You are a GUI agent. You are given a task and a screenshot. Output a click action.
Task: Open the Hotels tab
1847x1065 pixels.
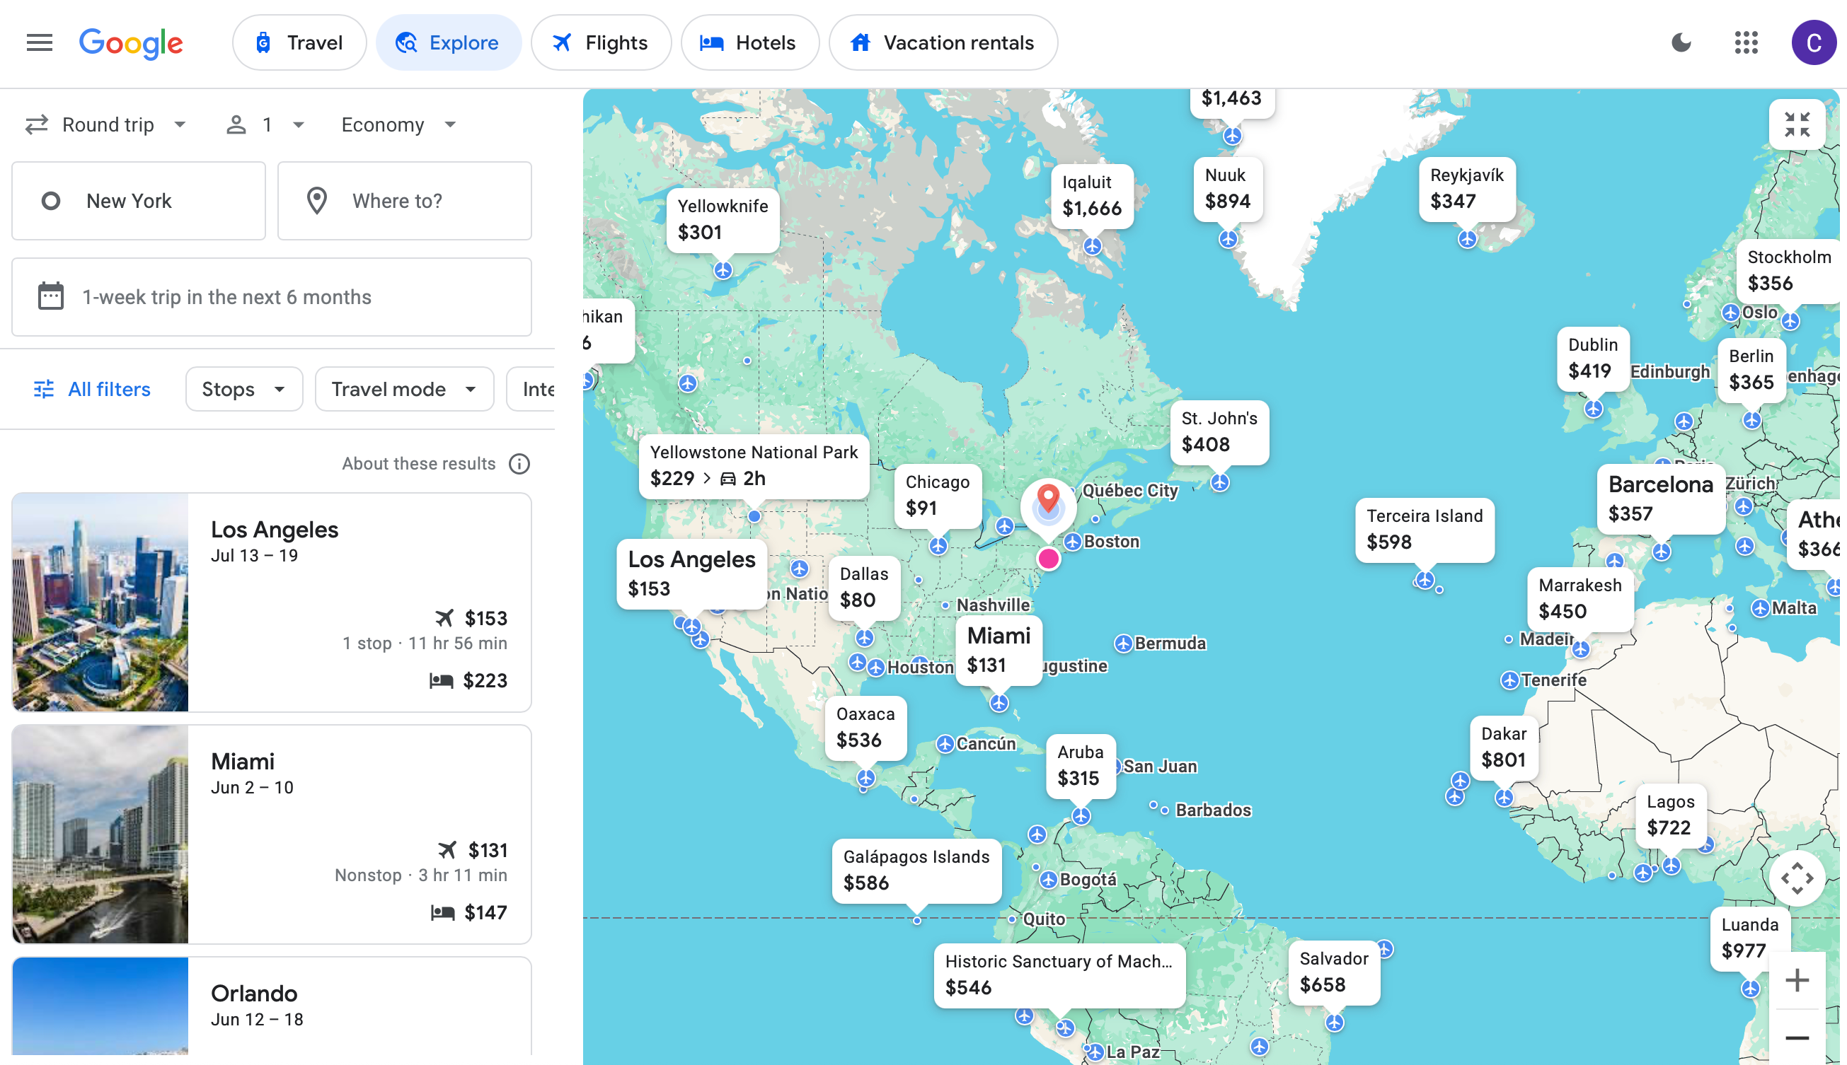(x=749, y=42)
